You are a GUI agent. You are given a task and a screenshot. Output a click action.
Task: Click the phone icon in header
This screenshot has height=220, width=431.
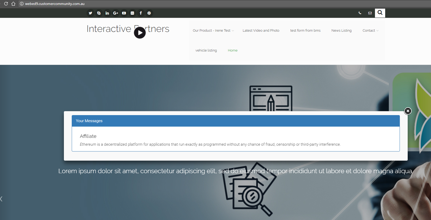[x=360, y=13]
